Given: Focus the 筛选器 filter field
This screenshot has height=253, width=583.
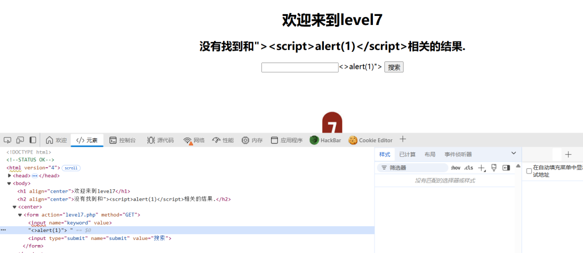Looking at the screenshot, I should coord(412,168).
